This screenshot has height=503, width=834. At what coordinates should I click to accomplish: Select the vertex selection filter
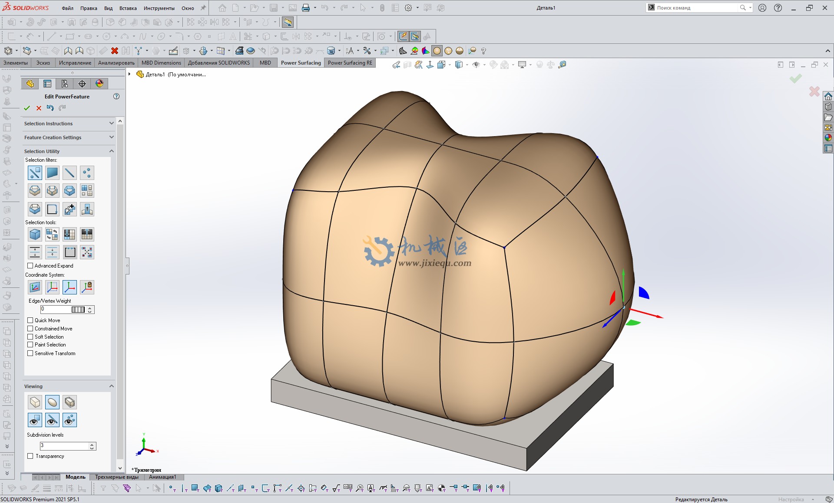coord(87,173)
